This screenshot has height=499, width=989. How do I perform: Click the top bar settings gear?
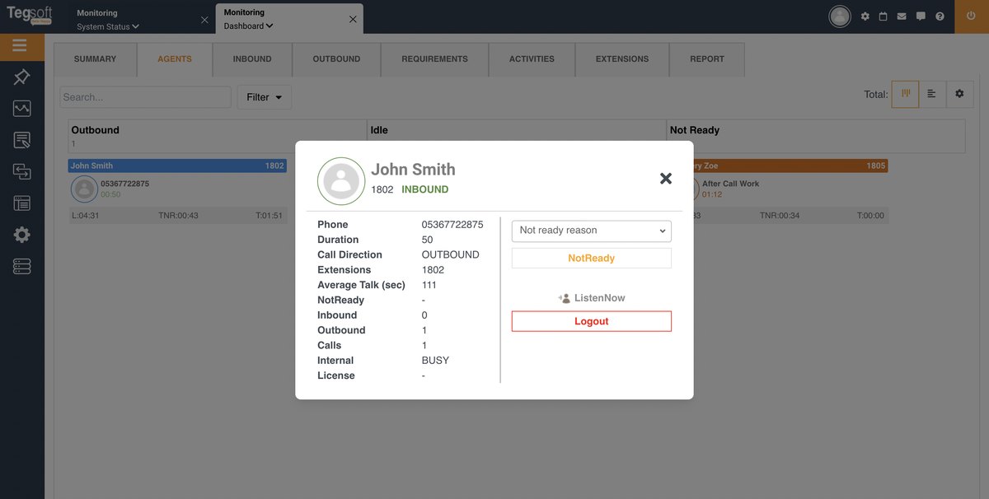click(x=865, y=16)
